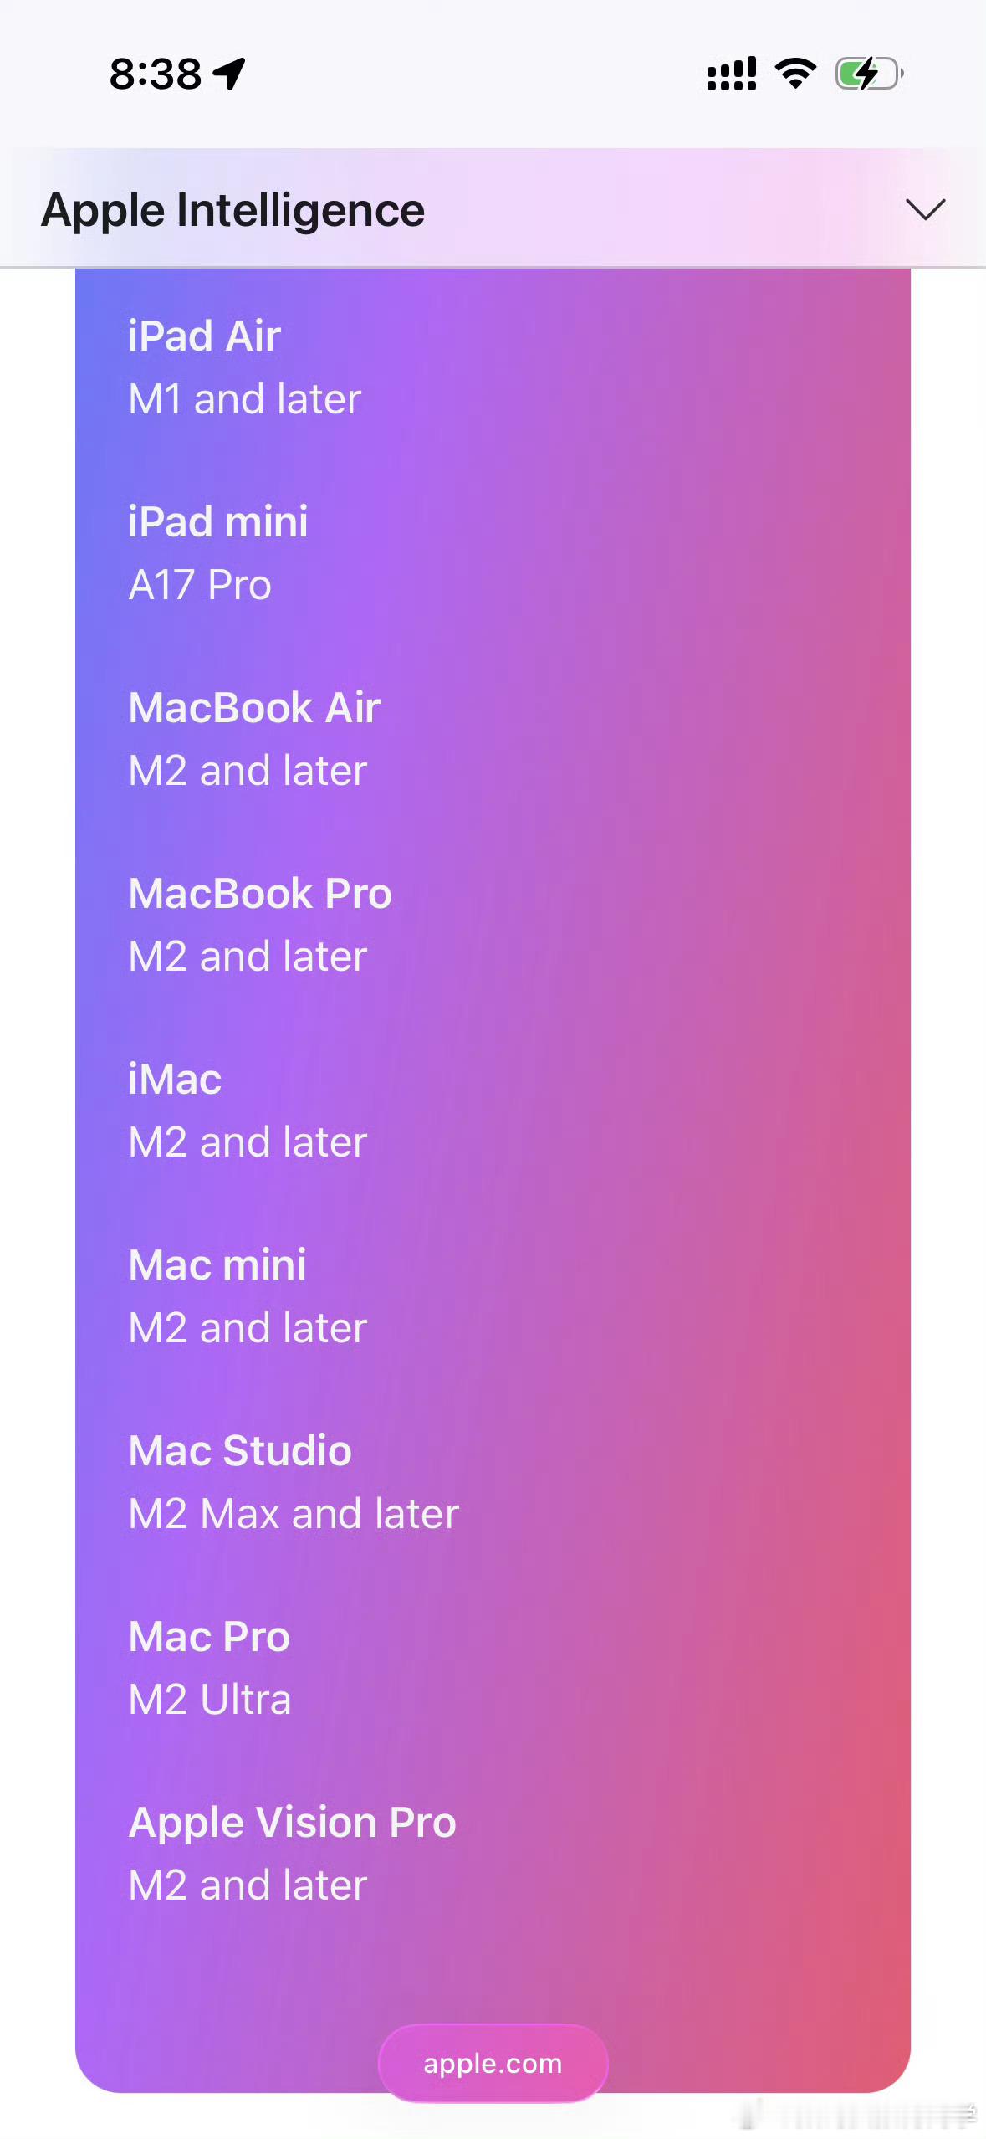This screenshot has height=2139, width=986.
Task: Select the Mac Pro heading
Action: tap(209, 1636)
